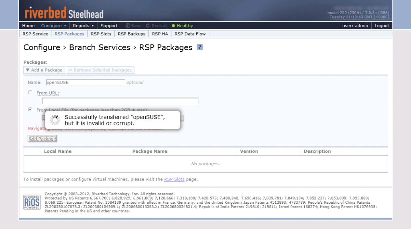Click the model 250 (250H) version text

tap(358, 12)
